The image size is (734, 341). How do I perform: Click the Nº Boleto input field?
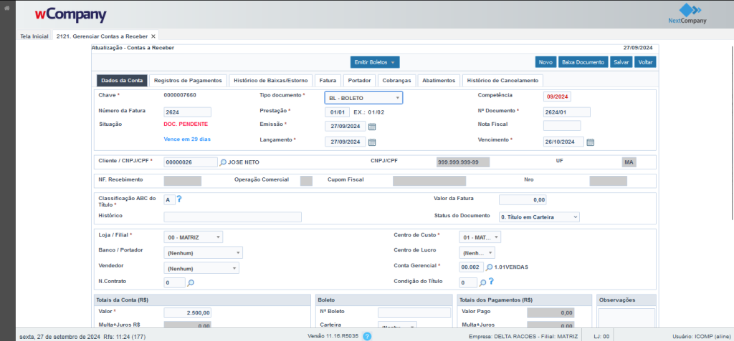click(x=414, y=312)
